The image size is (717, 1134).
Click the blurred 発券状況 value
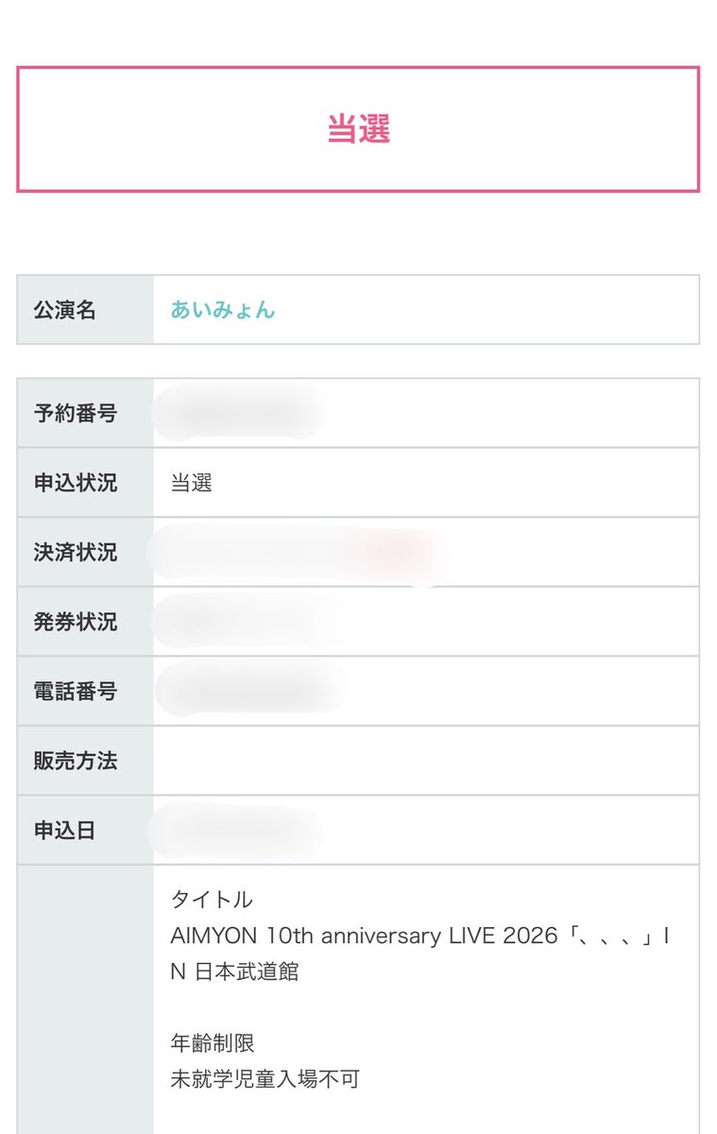click(x=253, y=622)
